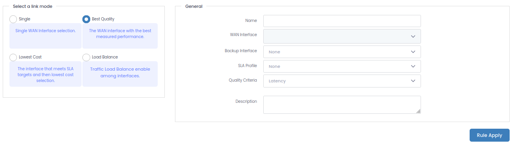Screen dimensions: 512x144
Task: Focus the Name text field
Action: [342, 21]
